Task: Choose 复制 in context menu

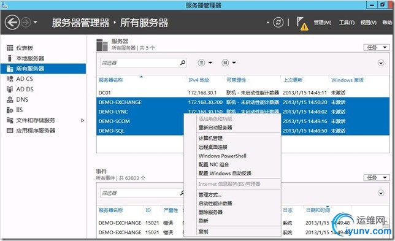Action: click(203, 231)
